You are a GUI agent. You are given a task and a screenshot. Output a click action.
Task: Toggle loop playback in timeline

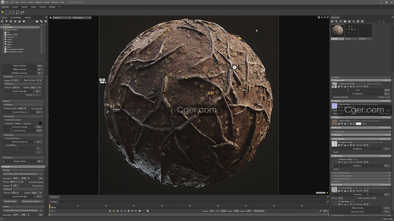click(x=114, y=211)
